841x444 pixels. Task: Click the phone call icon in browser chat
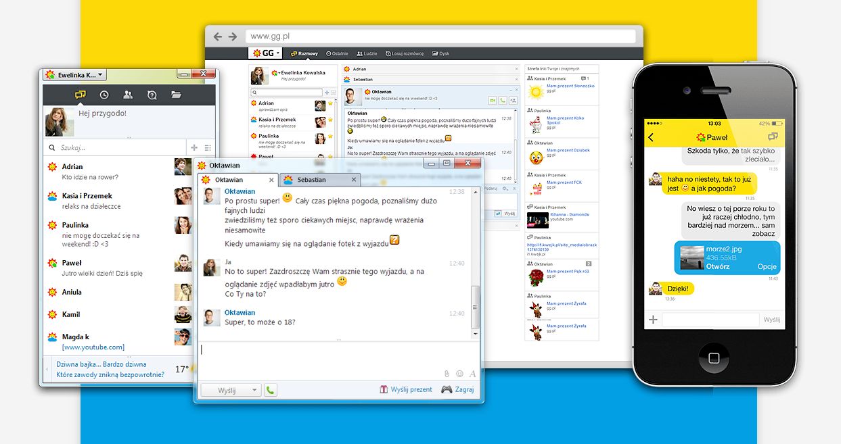click(x=503, y=99)
